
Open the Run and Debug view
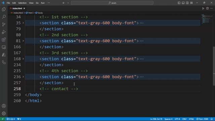coord(4,32)
